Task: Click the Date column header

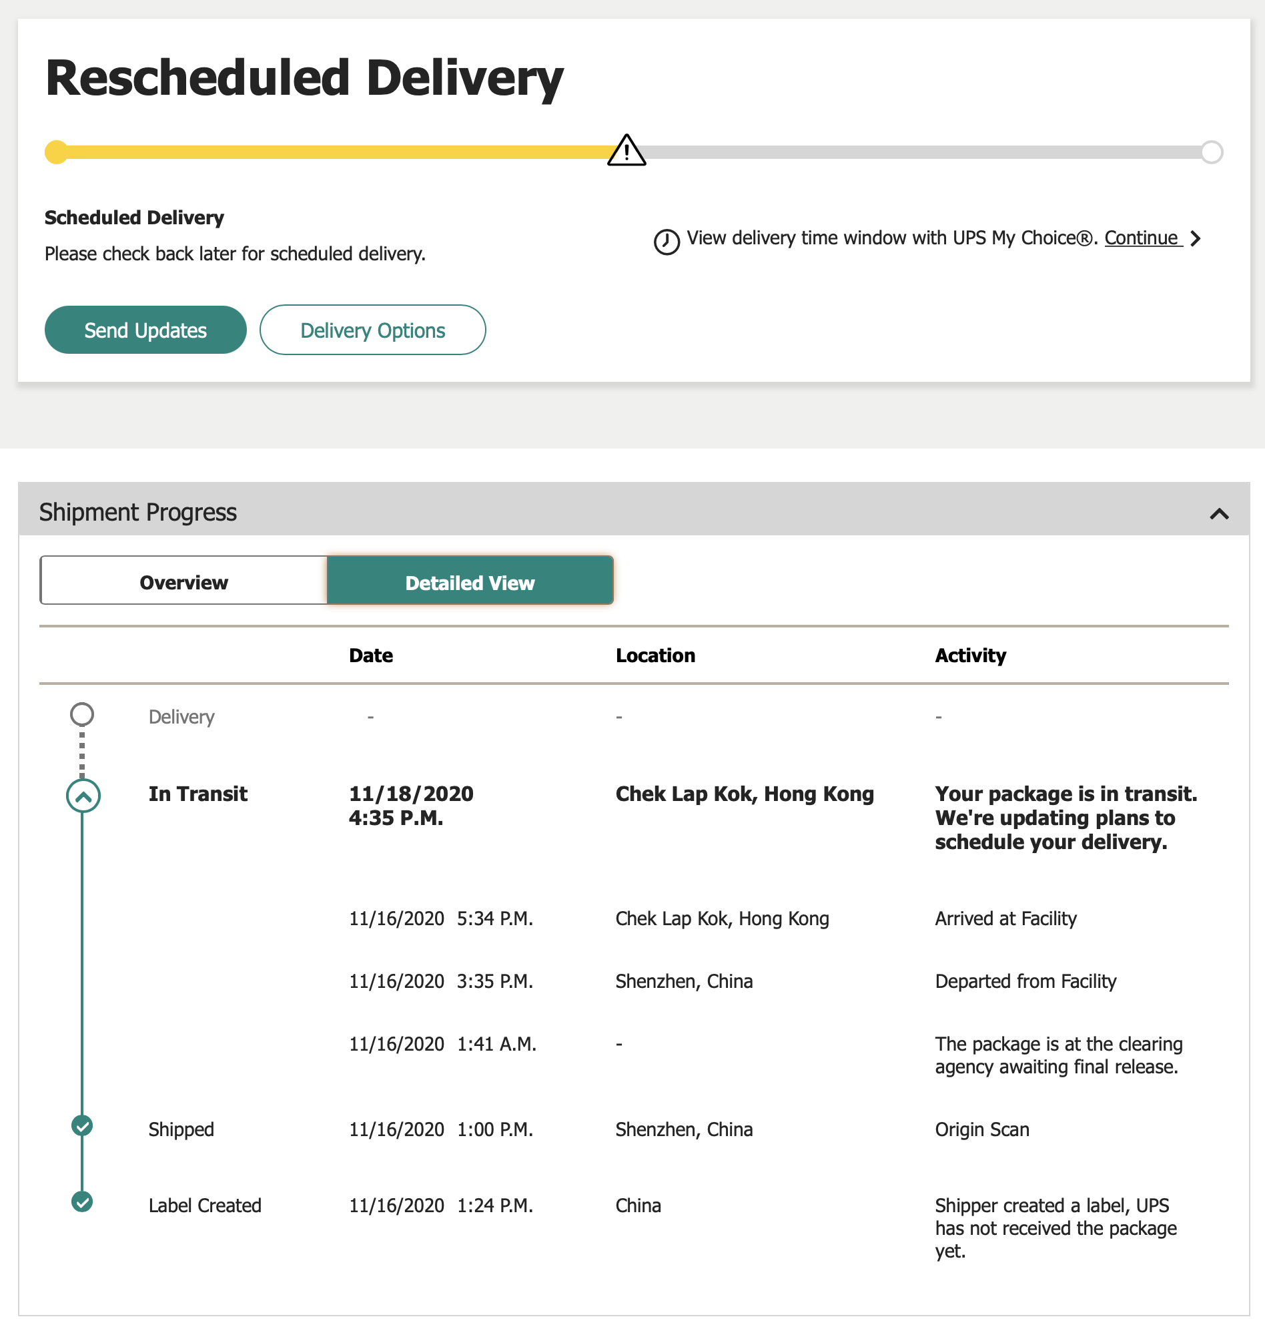Action: click(x=371, y=655)
